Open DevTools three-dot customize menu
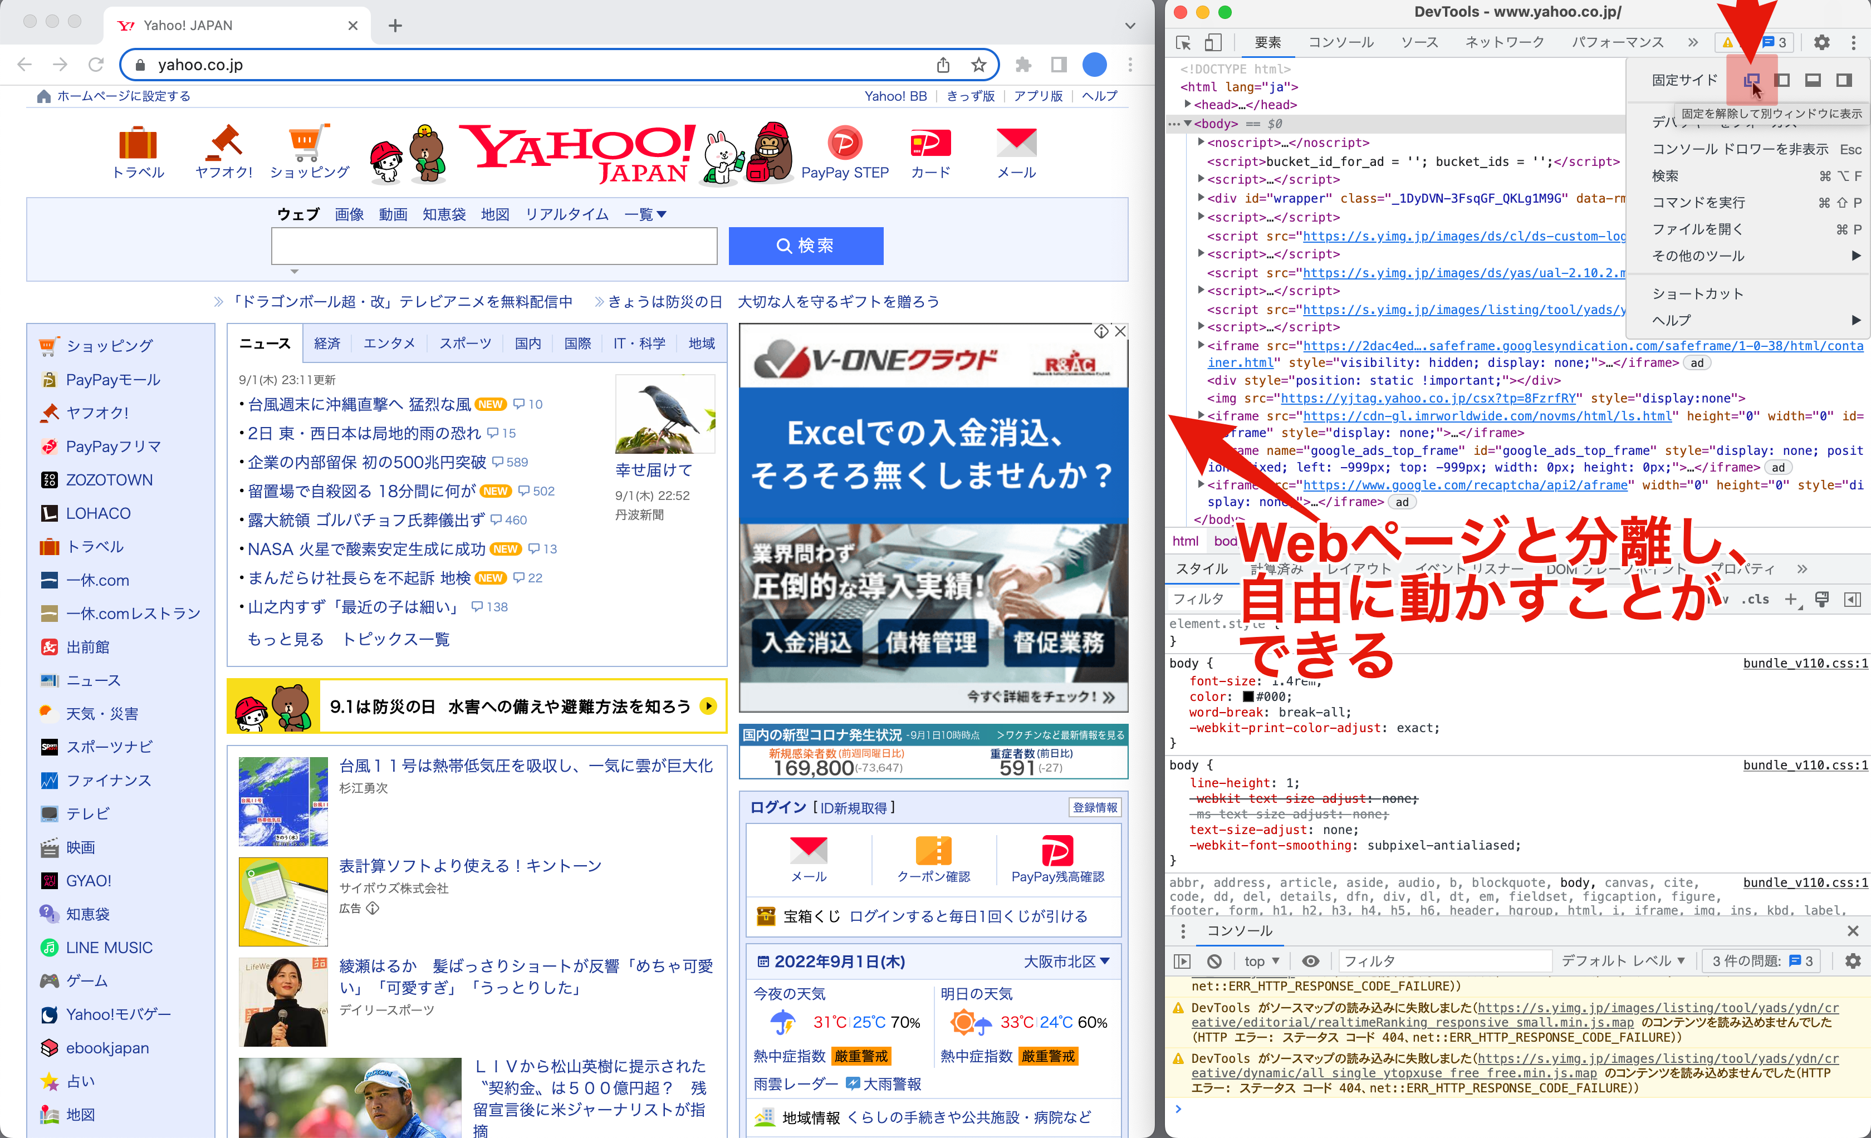Screen dimensions: 1871x1138 pos(1853,42)
